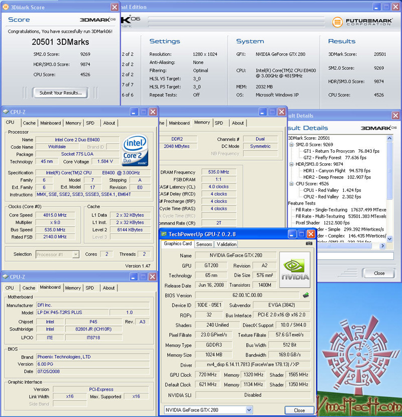
Task: Switch to SPD tab in upper CPU-Z
Action: tap(90, 123)
